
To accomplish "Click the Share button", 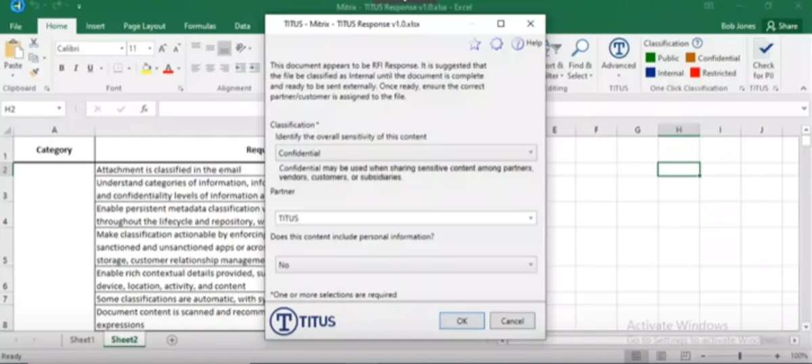I will [x=782, y=26].
